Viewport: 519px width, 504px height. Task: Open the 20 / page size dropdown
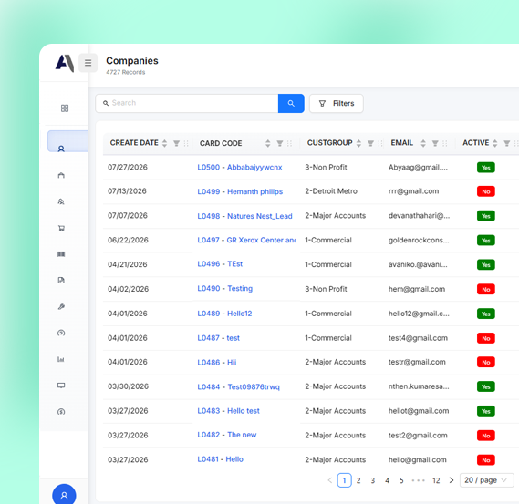click(x=486, y=480)
